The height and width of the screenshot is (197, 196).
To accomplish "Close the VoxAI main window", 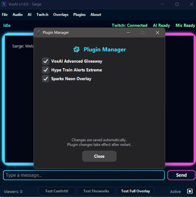I will [x=191, y=4].
